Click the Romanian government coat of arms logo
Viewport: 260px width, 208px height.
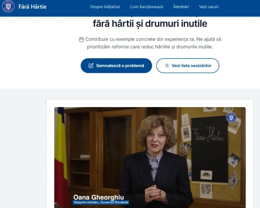[x=9, y=7]
